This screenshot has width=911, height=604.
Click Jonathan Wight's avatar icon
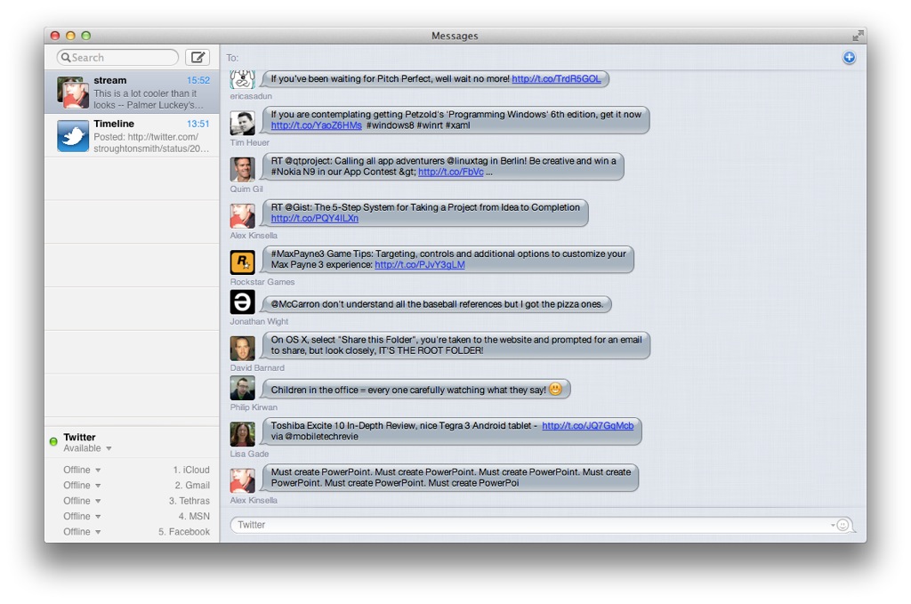coord(242,302)
